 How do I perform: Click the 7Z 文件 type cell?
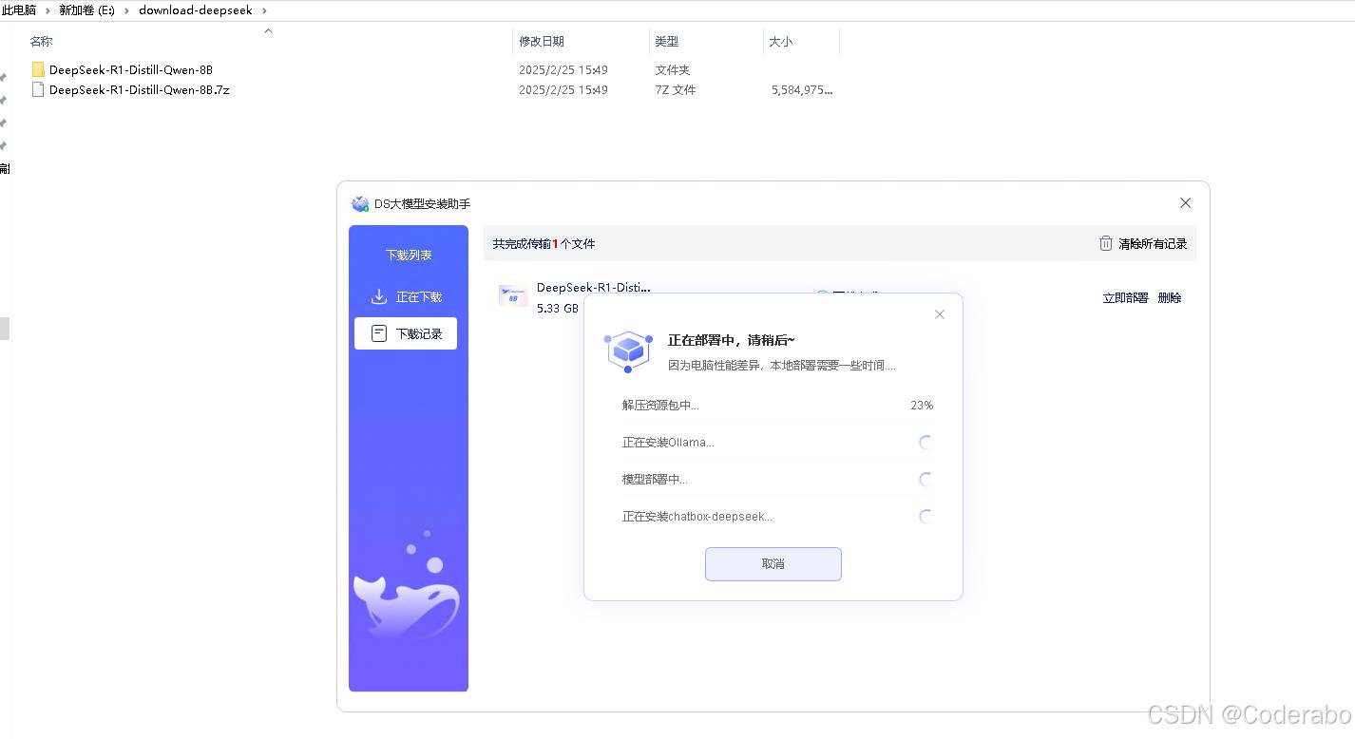click(x=676, y=90)
